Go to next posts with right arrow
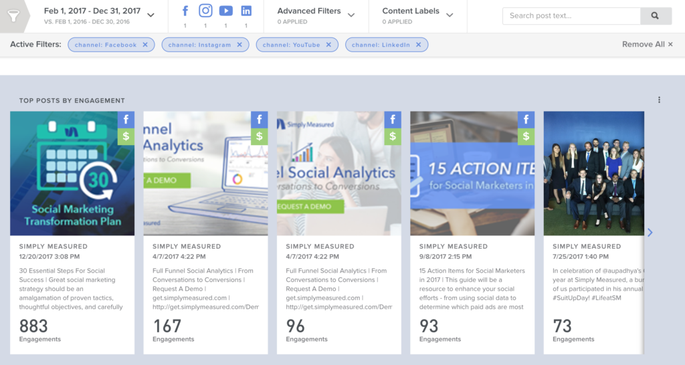The width and height of the screenshot is (685, 365). 650,232
